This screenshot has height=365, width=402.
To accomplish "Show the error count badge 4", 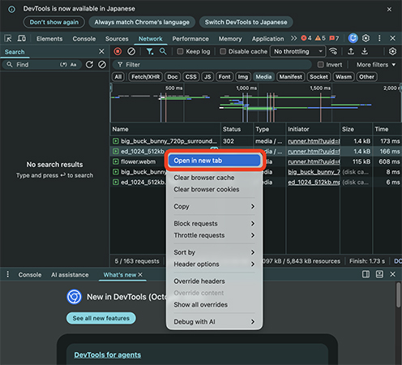I will pyautogui.click(x=306, y=38).
